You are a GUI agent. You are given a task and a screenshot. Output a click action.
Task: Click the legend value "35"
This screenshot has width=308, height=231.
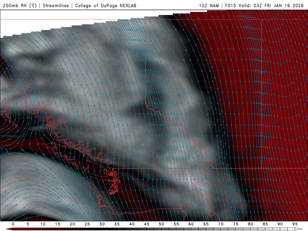click(117, 224)
